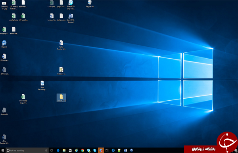Screen dimensions: 238x153
Task: Click the orange-highlighted active taskbar app
Action: [x=101, y=150]
